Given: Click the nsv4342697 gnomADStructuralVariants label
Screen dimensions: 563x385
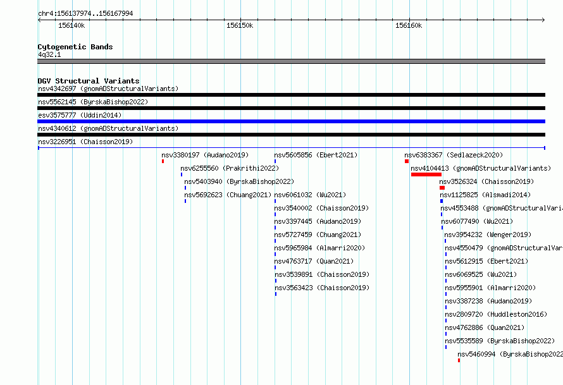Looking at the screenshot, I should click(108, 89).
